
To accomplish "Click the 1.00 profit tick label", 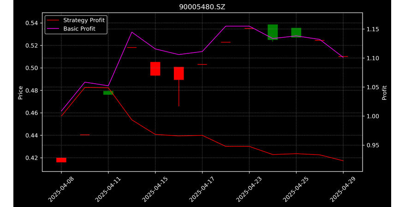I will [373, 116].
